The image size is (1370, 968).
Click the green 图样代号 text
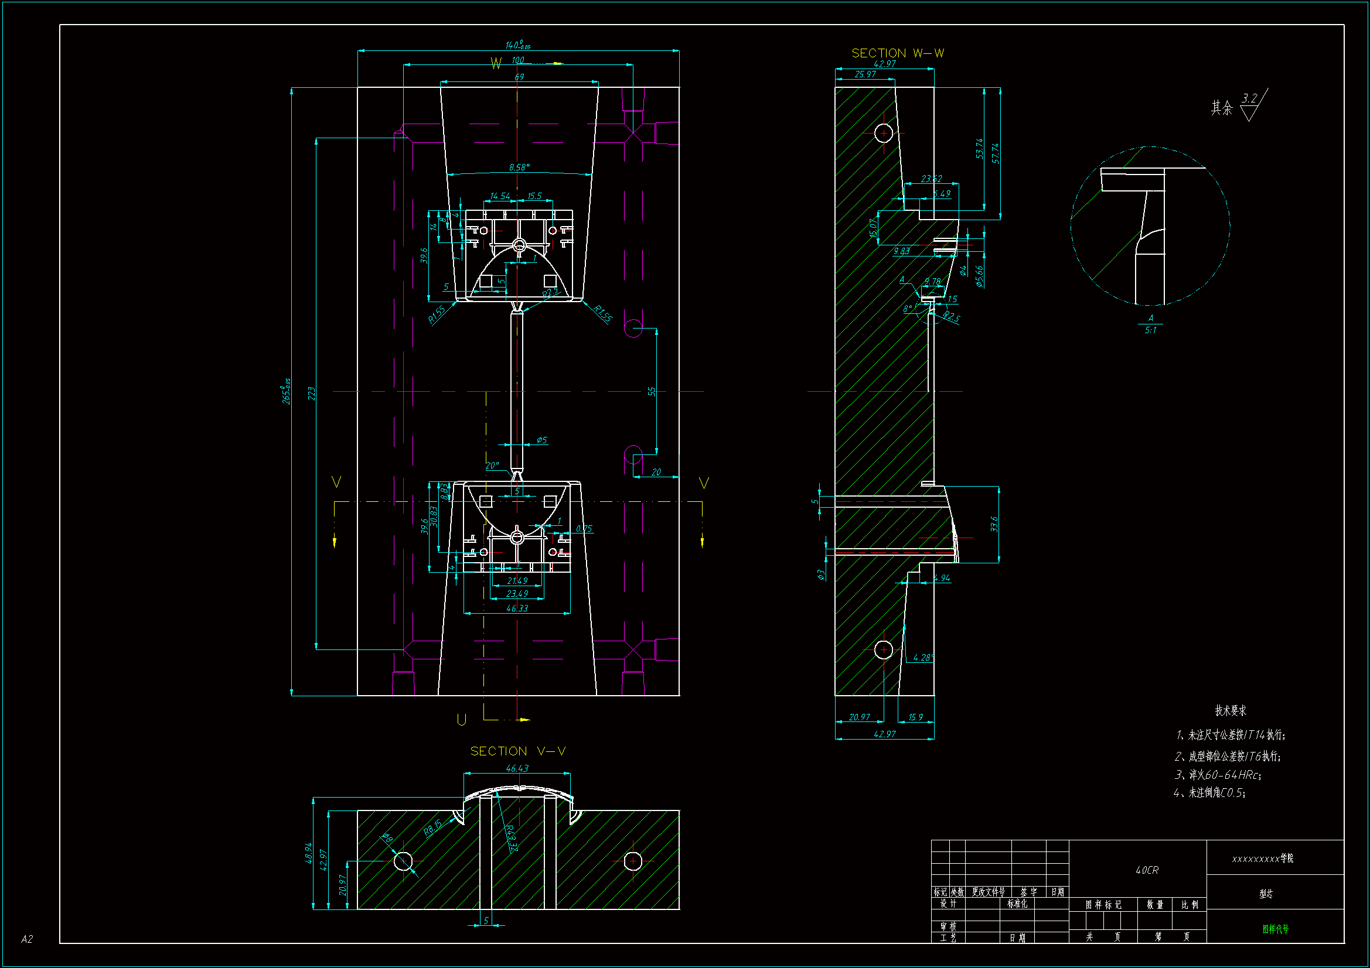click(x=1275, y=929)
